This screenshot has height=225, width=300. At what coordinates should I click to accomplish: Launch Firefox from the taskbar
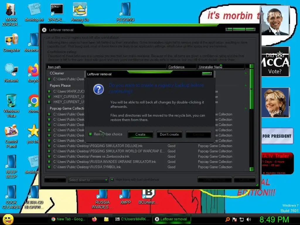tap(94, 219)
